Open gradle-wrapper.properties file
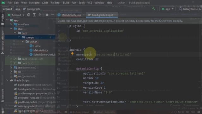The image size is (202, 114). [35, 93]
